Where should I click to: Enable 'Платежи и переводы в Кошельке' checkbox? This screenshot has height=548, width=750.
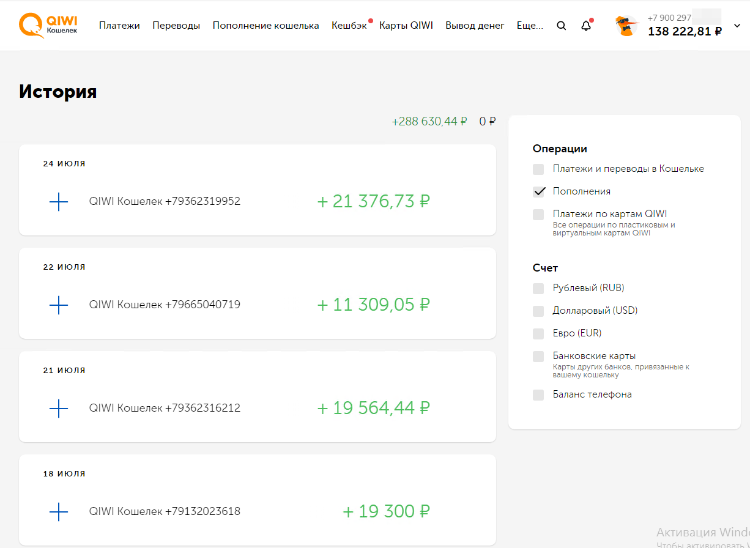[538, 169]
